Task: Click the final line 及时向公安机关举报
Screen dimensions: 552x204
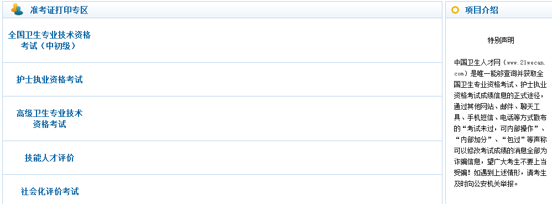Action: [486, 184]
